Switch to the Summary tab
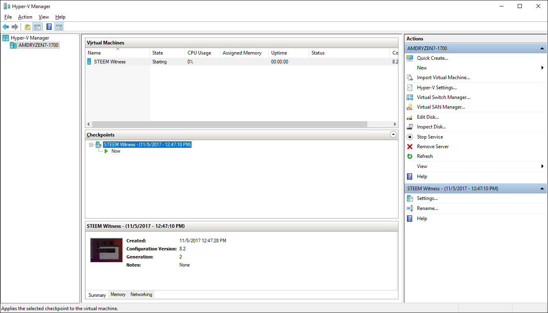The height and width of the screenshot is (313, 548). coord(97,295)
